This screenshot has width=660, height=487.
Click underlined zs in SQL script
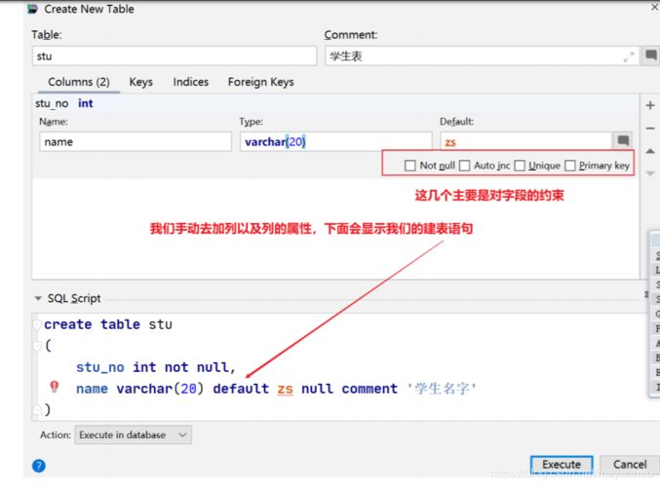pyautogui.click(x=285, y=389)
